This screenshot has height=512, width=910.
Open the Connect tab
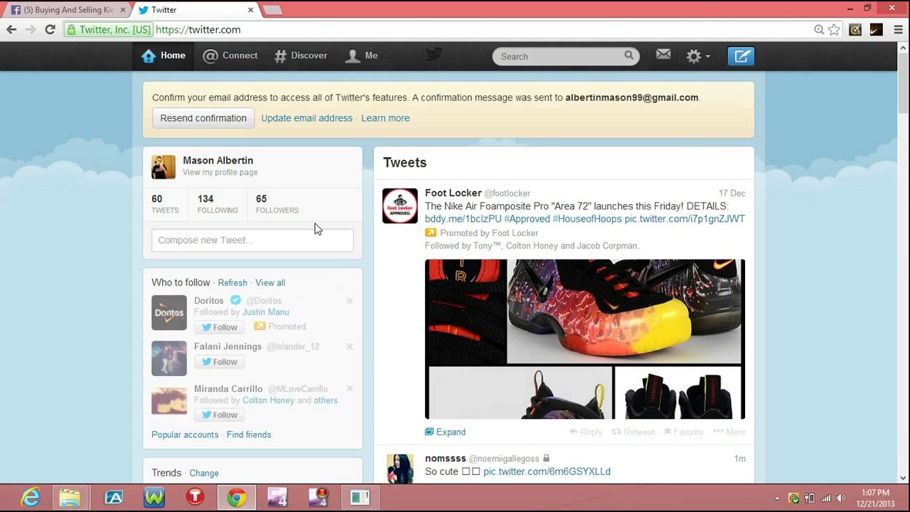pos(230,55)
